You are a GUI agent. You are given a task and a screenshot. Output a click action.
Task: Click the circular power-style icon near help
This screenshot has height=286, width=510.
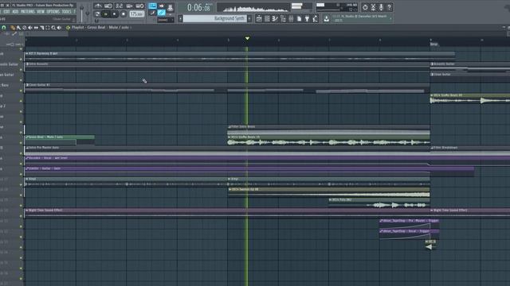[365, 7]
